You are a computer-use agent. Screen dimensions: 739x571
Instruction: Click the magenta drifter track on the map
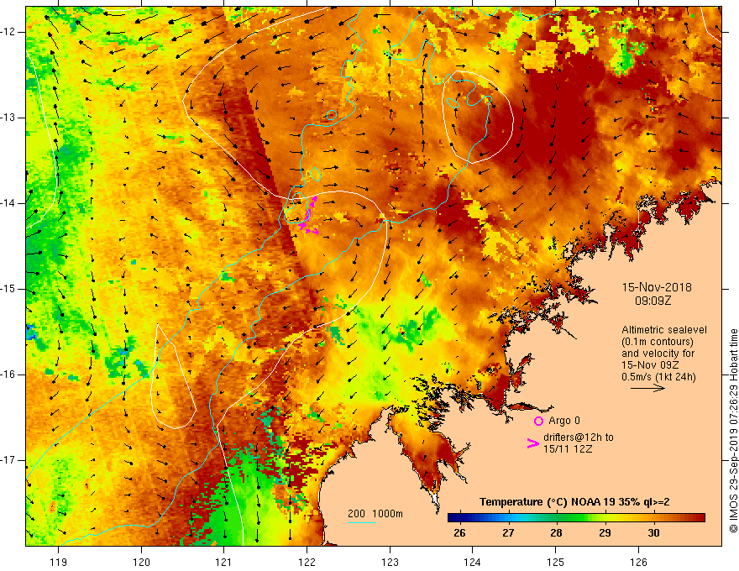[x=309, y=216]
